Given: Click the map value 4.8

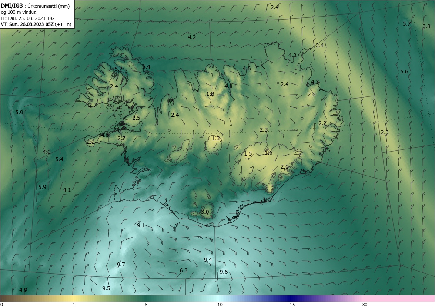Looking at the screenshot, I should 228,86.
